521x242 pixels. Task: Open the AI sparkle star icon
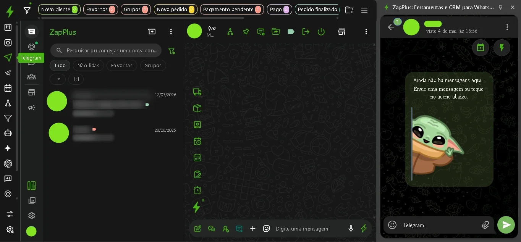click(x=8, y=148)
